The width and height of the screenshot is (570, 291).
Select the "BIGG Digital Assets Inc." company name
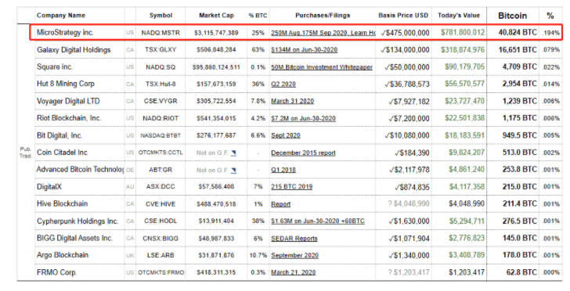[x=74, y=238]
